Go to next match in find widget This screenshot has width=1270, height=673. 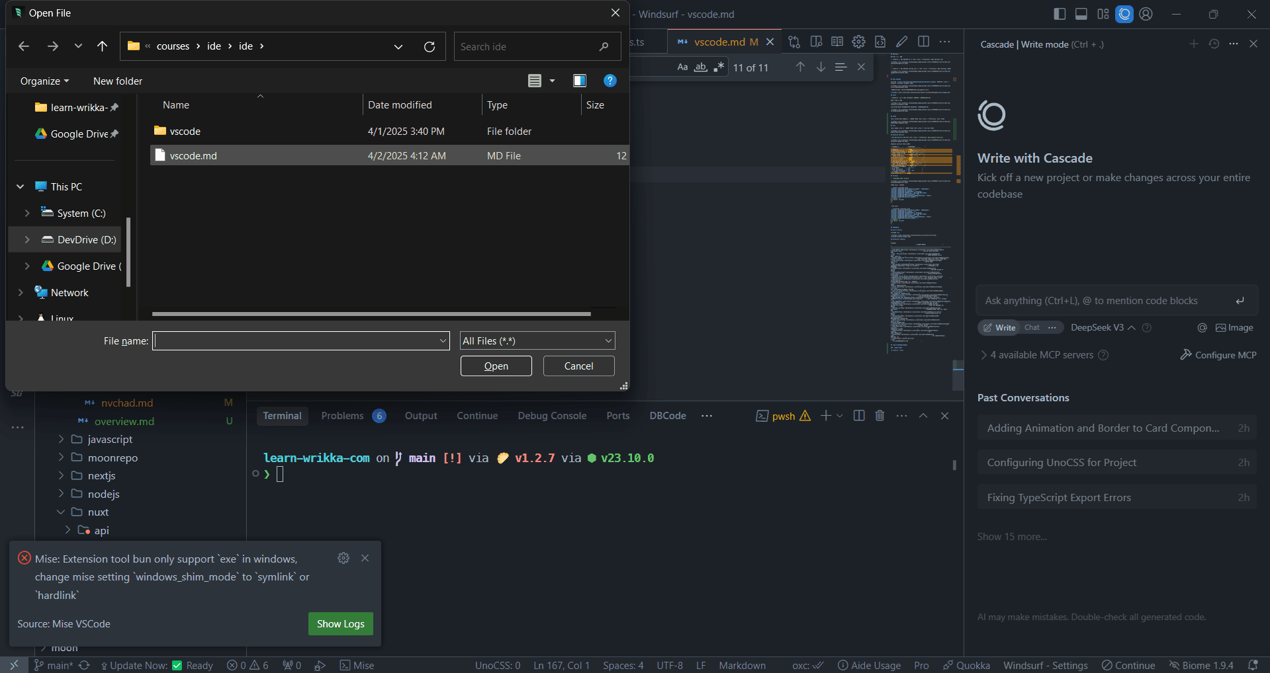(x=821, y=67)
